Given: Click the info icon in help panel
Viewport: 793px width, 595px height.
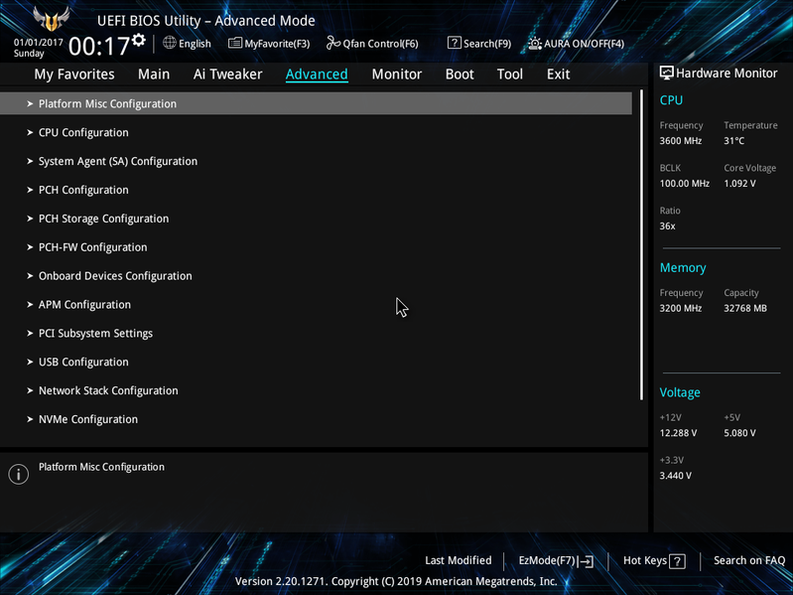Looking at the screenshot, I should [x=19, y=474].
